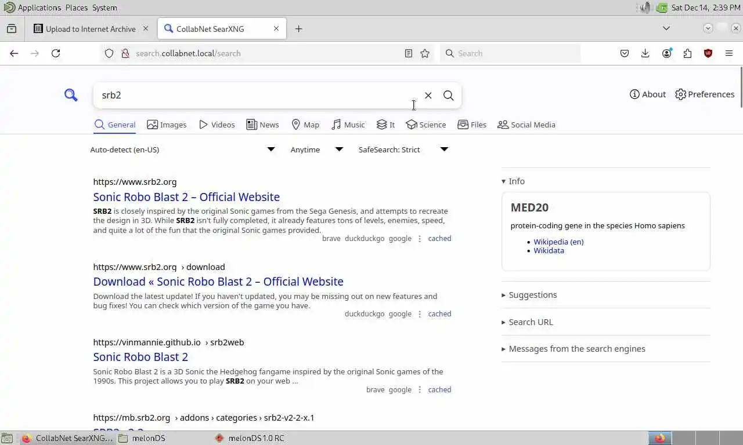Image resolution: width=743 pixels, height=445 pixels.
Task: Open the About page
Action: [x=648, y=94]
